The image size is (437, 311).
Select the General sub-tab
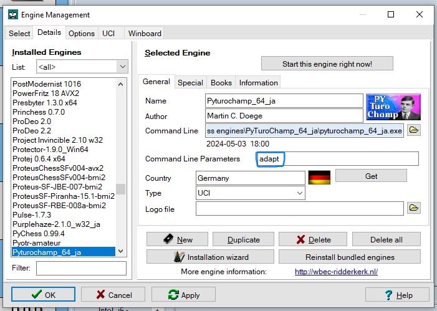coord(156,82)
